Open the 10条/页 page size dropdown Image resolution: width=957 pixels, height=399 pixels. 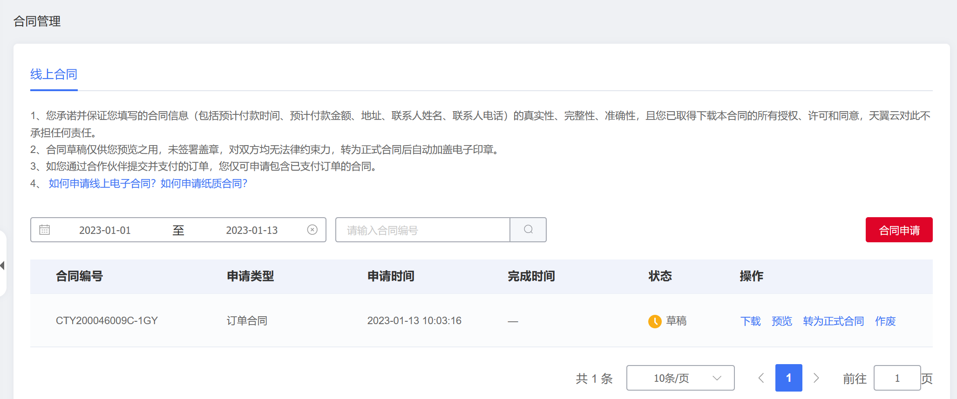(680, 378)
